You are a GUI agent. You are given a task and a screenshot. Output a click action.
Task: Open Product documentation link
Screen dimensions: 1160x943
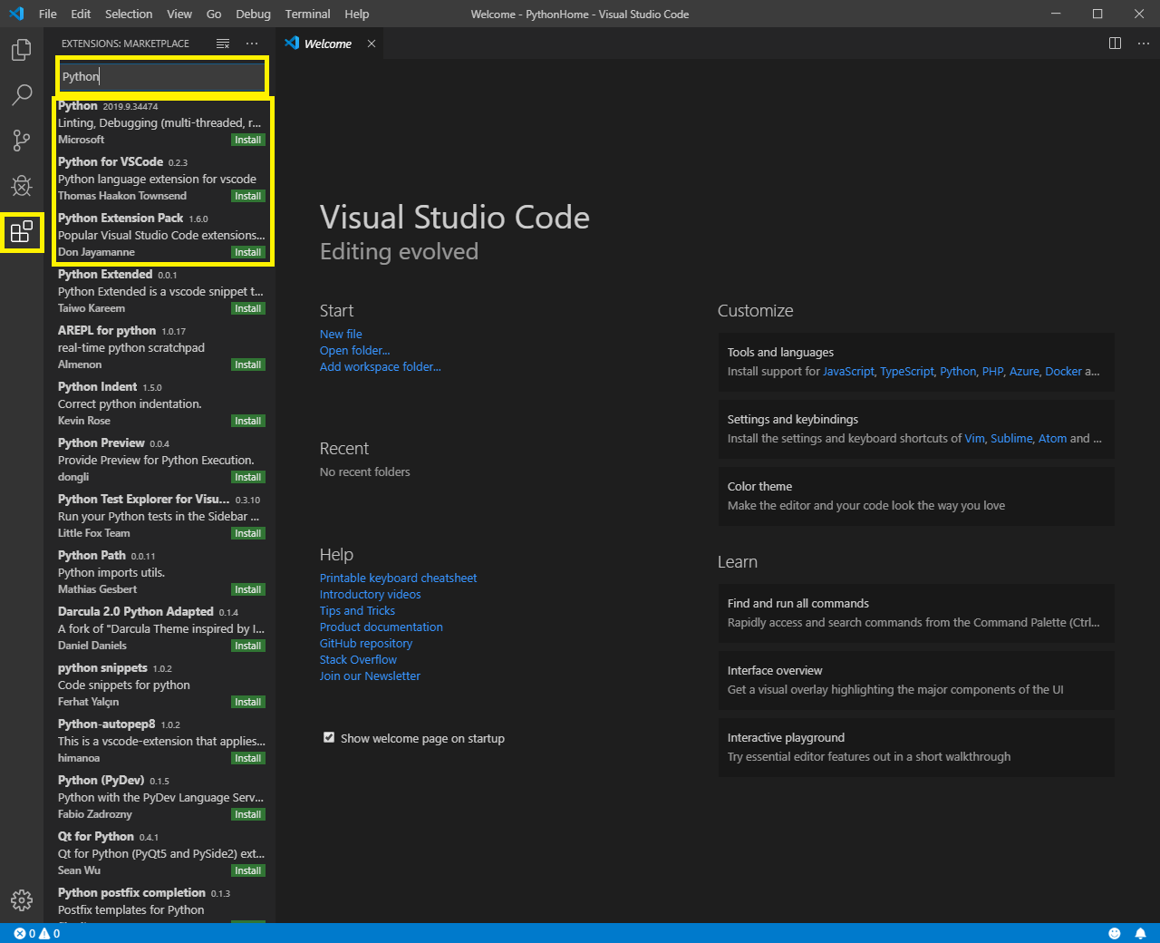[x=382, y=627]
